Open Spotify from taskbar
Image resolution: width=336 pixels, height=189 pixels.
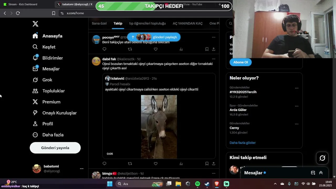197,184
